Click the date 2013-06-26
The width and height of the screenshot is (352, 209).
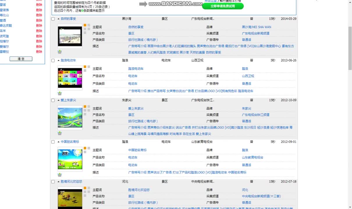[289, 60]
